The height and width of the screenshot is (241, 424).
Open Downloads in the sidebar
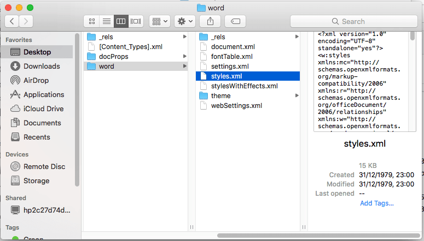41,66
